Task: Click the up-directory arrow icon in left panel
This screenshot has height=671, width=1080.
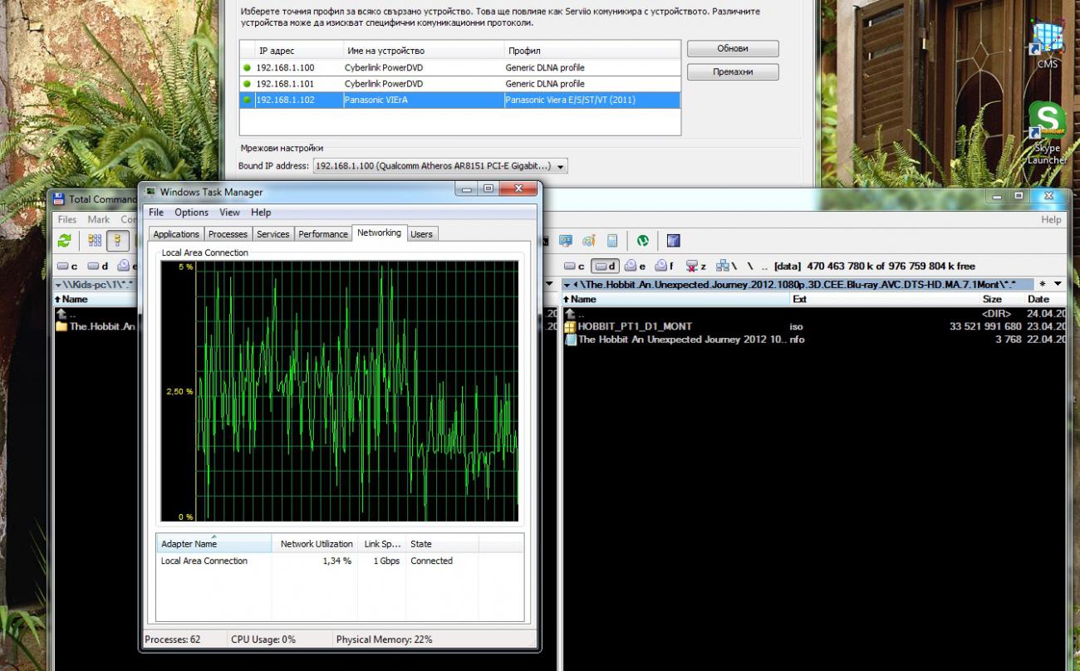Action: coord(61,314)
